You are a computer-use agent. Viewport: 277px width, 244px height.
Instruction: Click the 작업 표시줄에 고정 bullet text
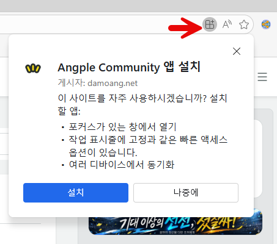tap(148, 146)
